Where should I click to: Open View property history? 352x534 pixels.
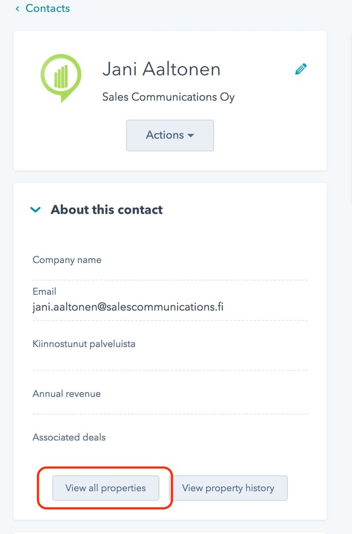coord(228,488)
